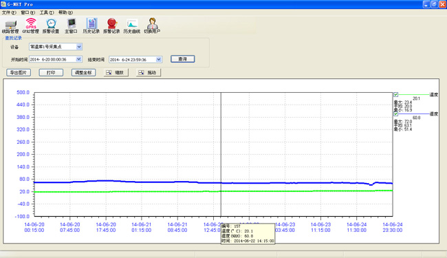Toggle the 缩放 zoom mode button
Image resolution: width=447 pixels, height=258 pixels.
pos(116,73)
